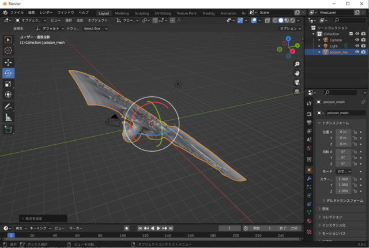Open the XYZ rotation mode dropdown
369x248 pixels.
pyautogui.click(x=344, y=171)
